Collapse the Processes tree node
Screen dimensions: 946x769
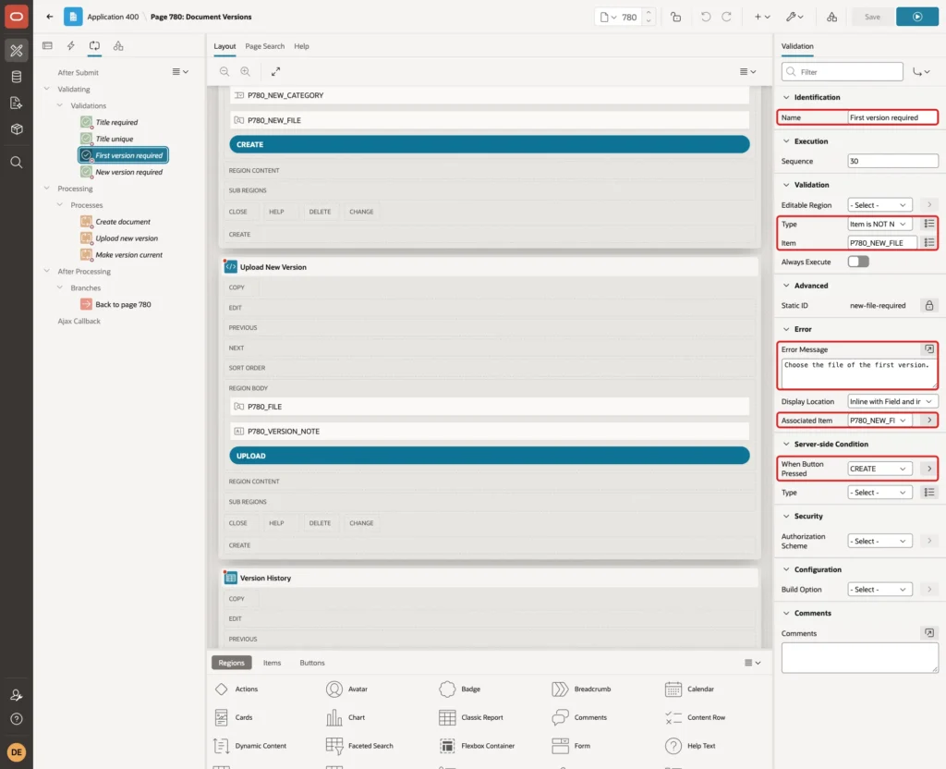60,204
